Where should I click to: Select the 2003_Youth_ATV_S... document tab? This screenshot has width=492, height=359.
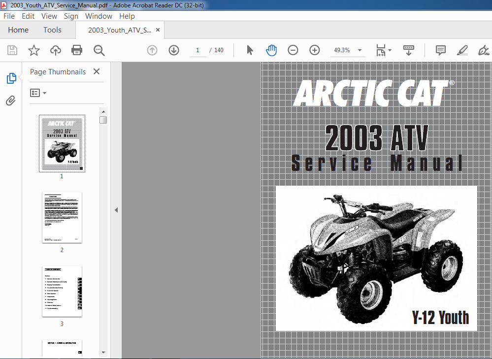click(120, 30)
